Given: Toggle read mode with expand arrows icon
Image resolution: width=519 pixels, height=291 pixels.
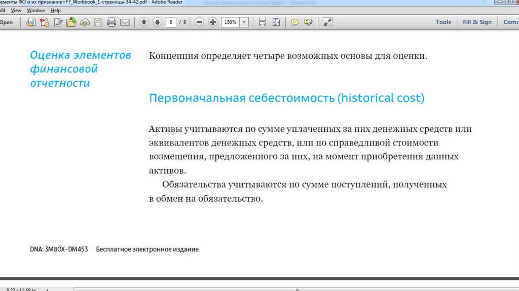Looking at the screenshot, I should (327, 22).
